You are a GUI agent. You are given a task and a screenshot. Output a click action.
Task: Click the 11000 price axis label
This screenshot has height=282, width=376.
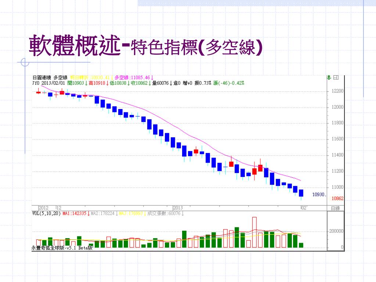(x=337, y=187)
